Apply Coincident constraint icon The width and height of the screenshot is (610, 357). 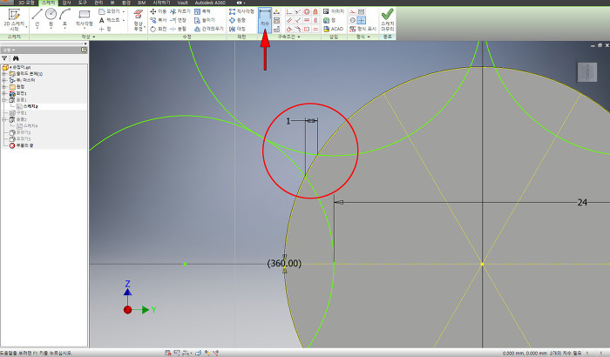pyautogui.click(x=289, y=11)
